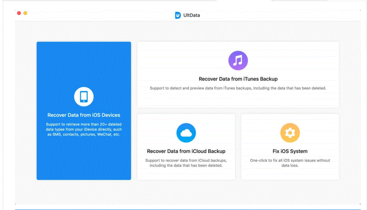Viewport: 367px width, 210px height.
Task: Minimize window with yellow button
Action: [25, 13]
